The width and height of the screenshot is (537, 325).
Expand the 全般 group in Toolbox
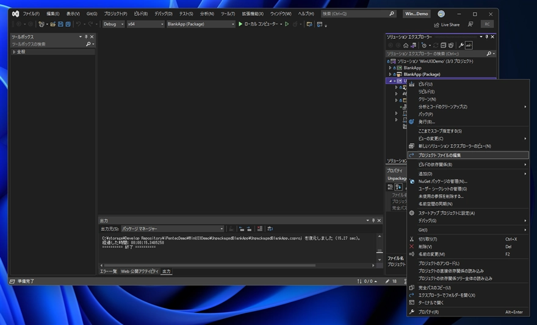pos(14,52)
